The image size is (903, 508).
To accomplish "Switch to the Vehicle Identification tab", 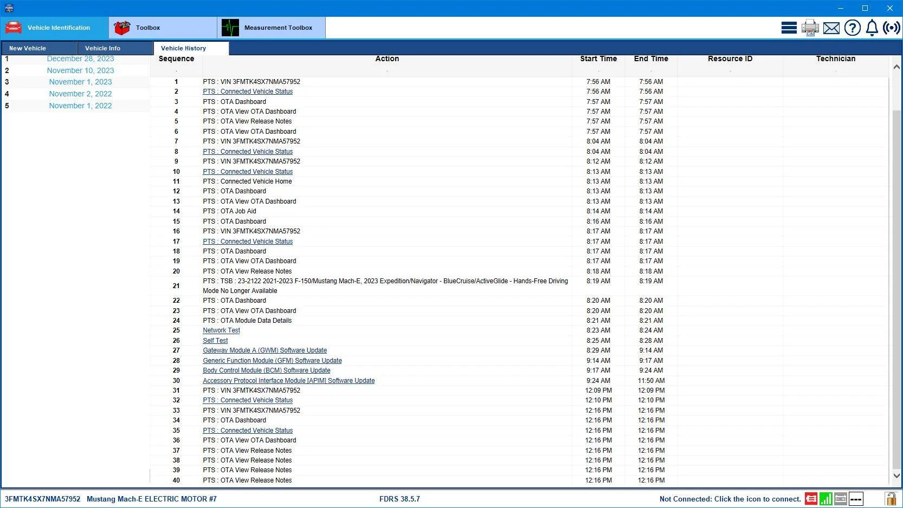I will (54, 28).
